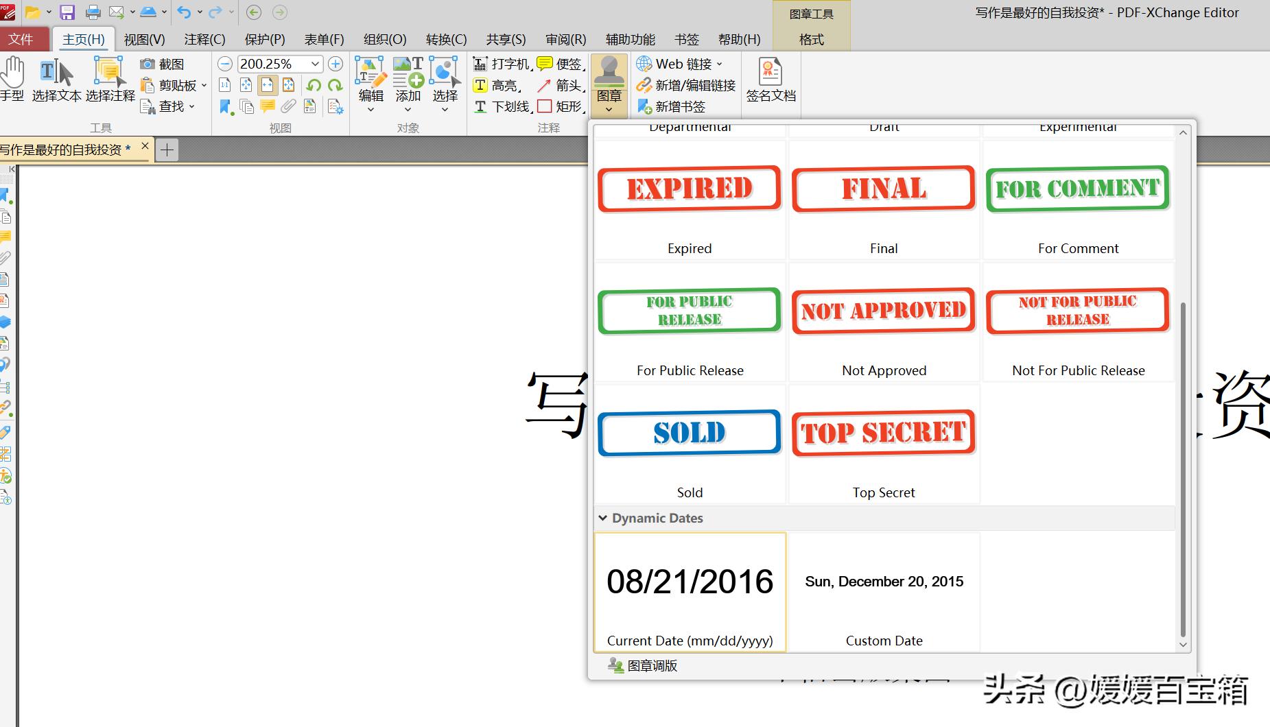Click the open folder icon in quick access toolbar
The image size is (1270, 727).
(x=32, y=12)
